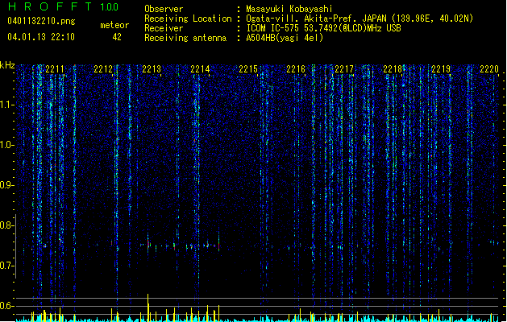
Task: Click the 'meteor' count label
Action: pyautogui.click(x=114, y=25)
